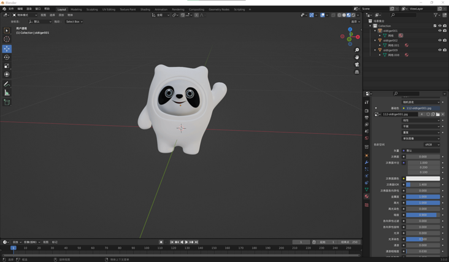This screenshot has width=449, height=262.
Task: Hide oldtiger002 with its eye icon
Action: tap(440, 40)
